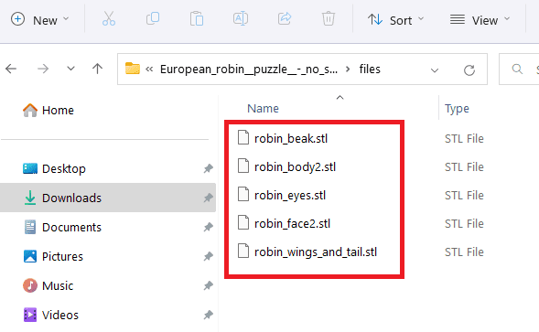Click the pin icon beside Downloads
The width and height of the screenshot is (539, 332).
[208, 198]
